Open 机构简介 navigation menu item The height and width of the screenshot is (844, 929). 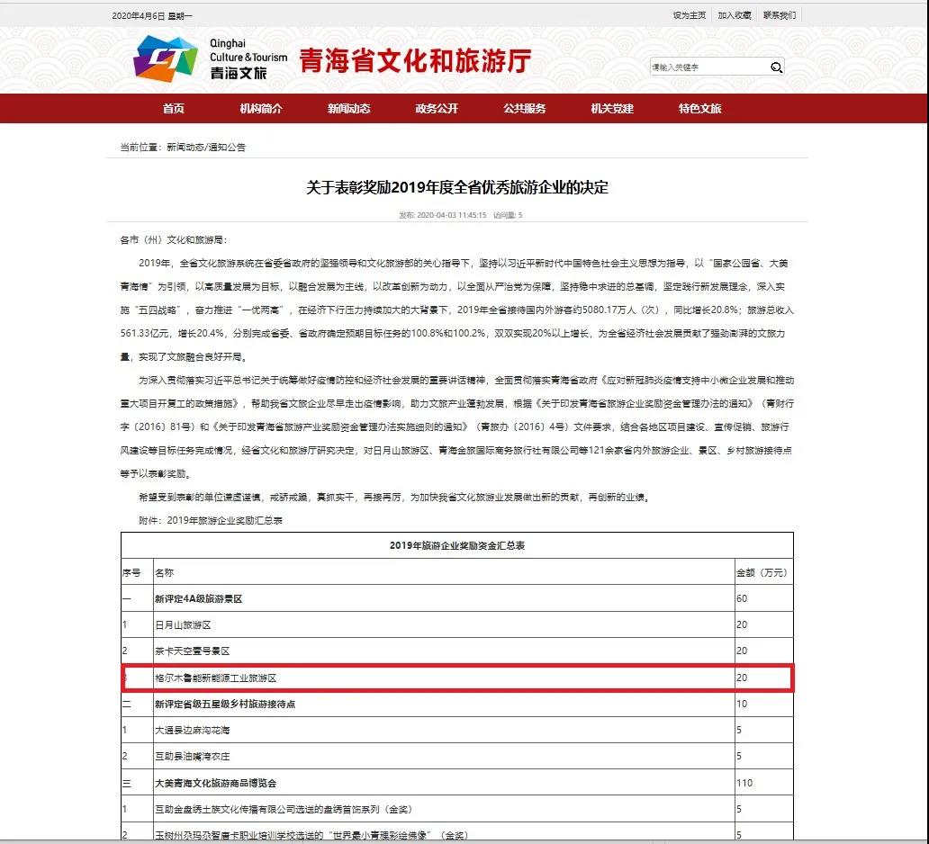(261, 109)
